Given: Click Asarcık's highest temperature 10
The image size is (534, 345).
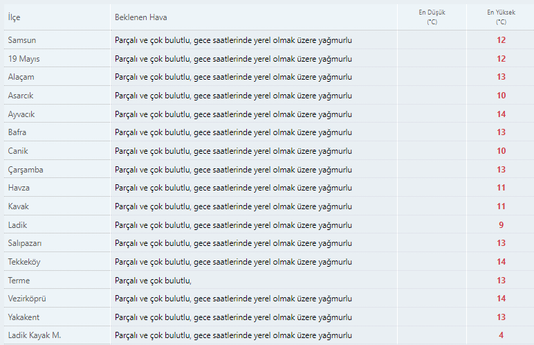Looking at the screenshot, I should point(501,96).
